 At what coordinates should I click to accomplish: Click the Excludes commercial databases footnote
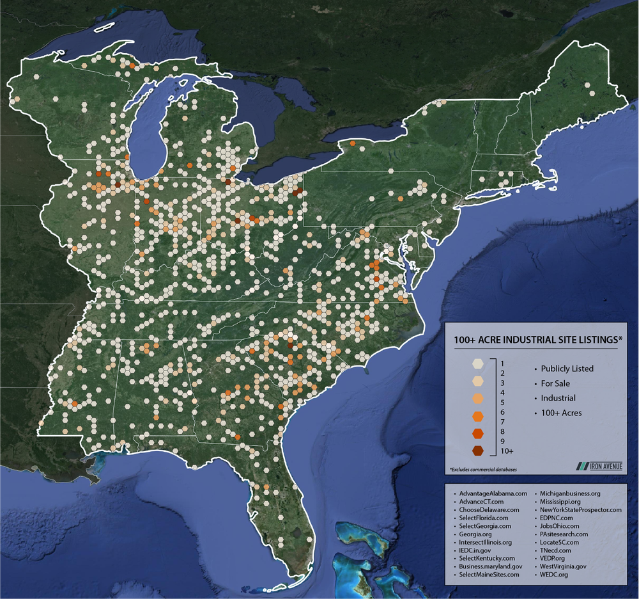(x=484, y=468)
